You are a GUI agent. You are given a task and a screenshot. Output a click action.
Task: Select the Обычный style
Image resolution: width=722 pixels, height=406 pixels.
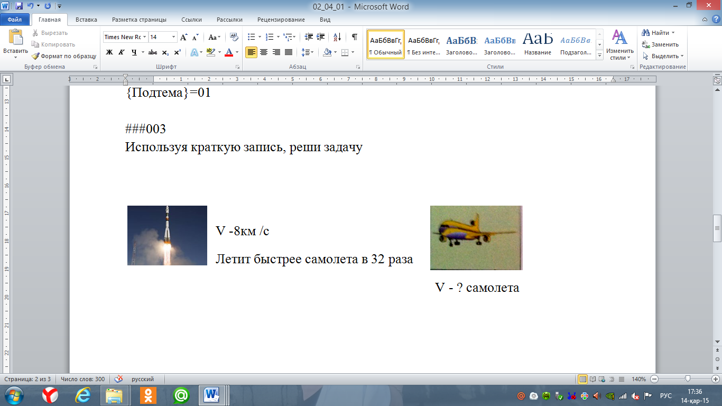(386, 44)
